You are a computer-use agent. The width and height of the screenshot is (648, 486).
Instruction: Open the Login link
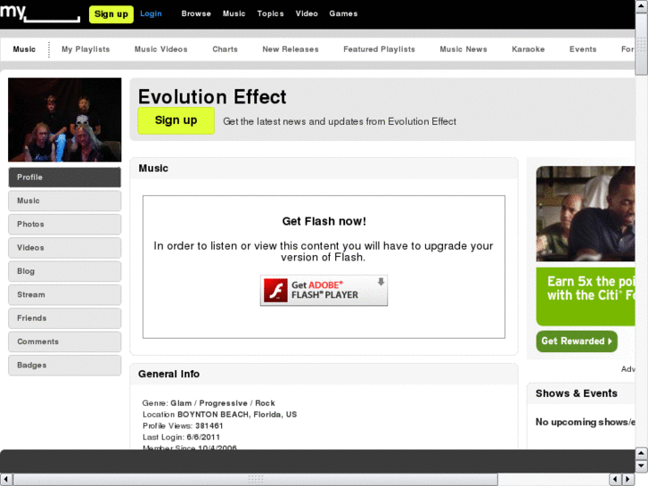click(x=151, y=13)
